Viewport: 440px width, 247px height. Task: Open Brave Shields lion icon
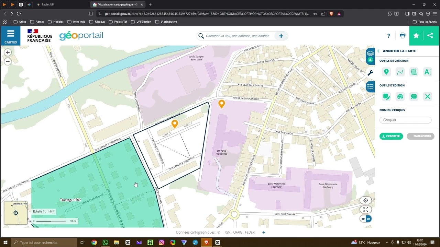coord(331,14)
